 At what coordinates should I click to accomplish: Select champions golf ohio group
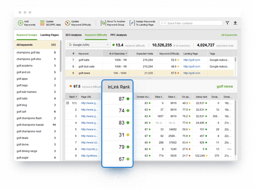pyautogui.click(x=37, y=59)
